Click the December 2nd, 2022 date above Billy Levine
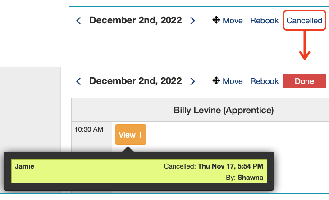 135,81
